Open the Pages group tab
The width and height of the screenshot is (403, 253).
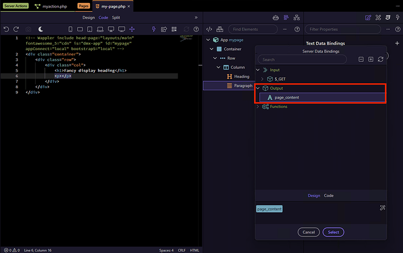coord(84,6)
